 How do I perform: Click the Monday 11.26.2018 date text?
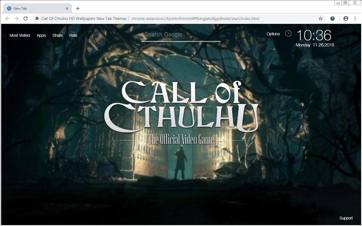pyautogui.click(x=315, y=45)
